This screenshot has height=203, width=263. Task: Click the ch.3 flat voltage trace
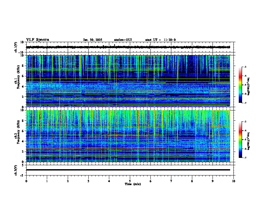click(128, 170)
